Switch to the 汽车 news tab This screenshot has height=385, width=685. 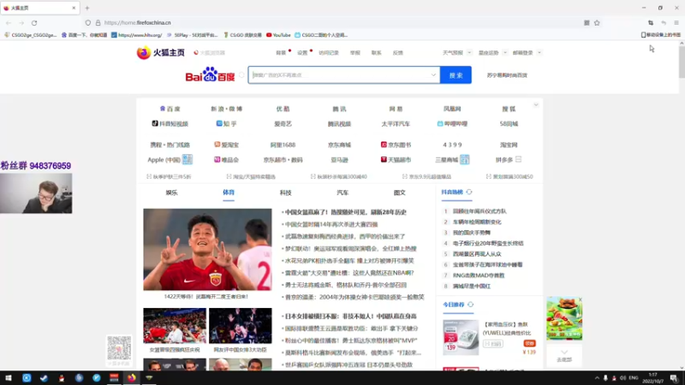(x=342, y=192)
